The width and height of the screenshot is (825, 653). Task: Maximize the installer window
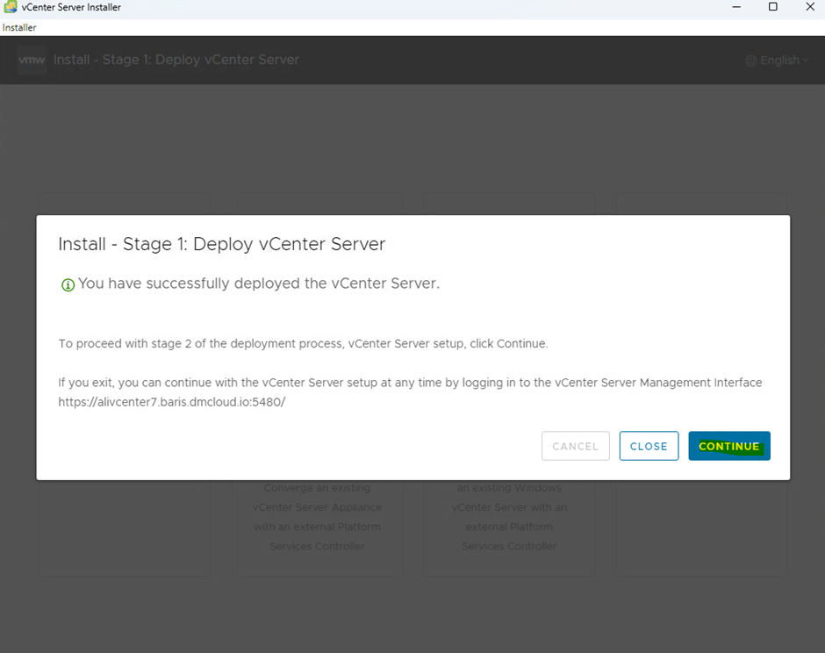772,7
